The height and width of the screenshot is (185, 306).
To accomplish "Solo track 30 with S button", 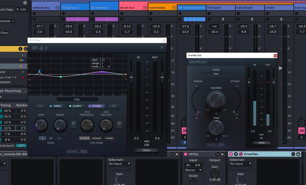I will 301,137.
